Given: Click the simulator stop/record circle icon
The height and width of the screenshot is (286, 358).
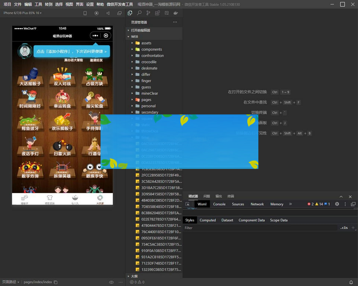Looking at the screenshot, I should point(96,13).
